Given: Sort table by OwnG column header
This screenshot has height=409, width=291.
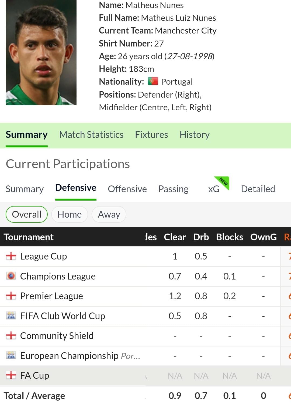Looking at the screenshot, I should click(264, 237).
